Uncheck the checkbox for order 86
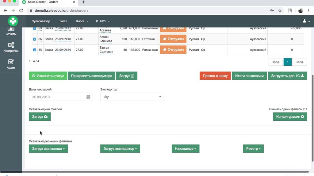Screen dimensions: 314x176 (x=34, y=39)
